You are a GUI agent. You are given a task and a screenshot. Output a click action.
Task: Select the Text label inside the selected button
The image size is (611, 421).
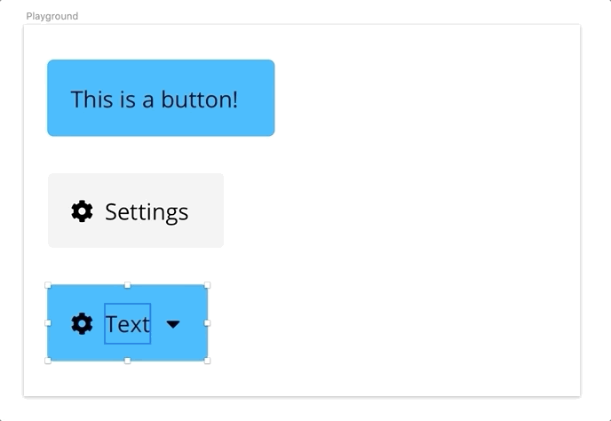[127, 323]
